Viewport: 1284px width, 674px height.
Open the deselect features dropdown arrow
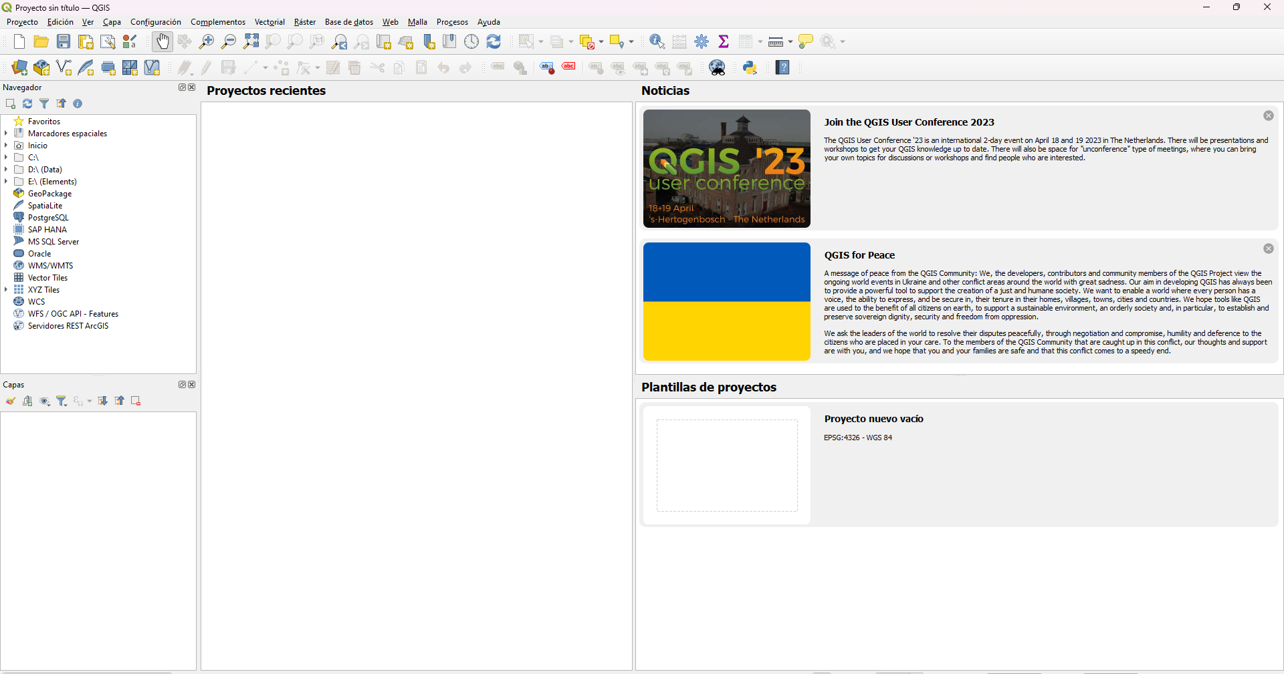tap(601, 42)
